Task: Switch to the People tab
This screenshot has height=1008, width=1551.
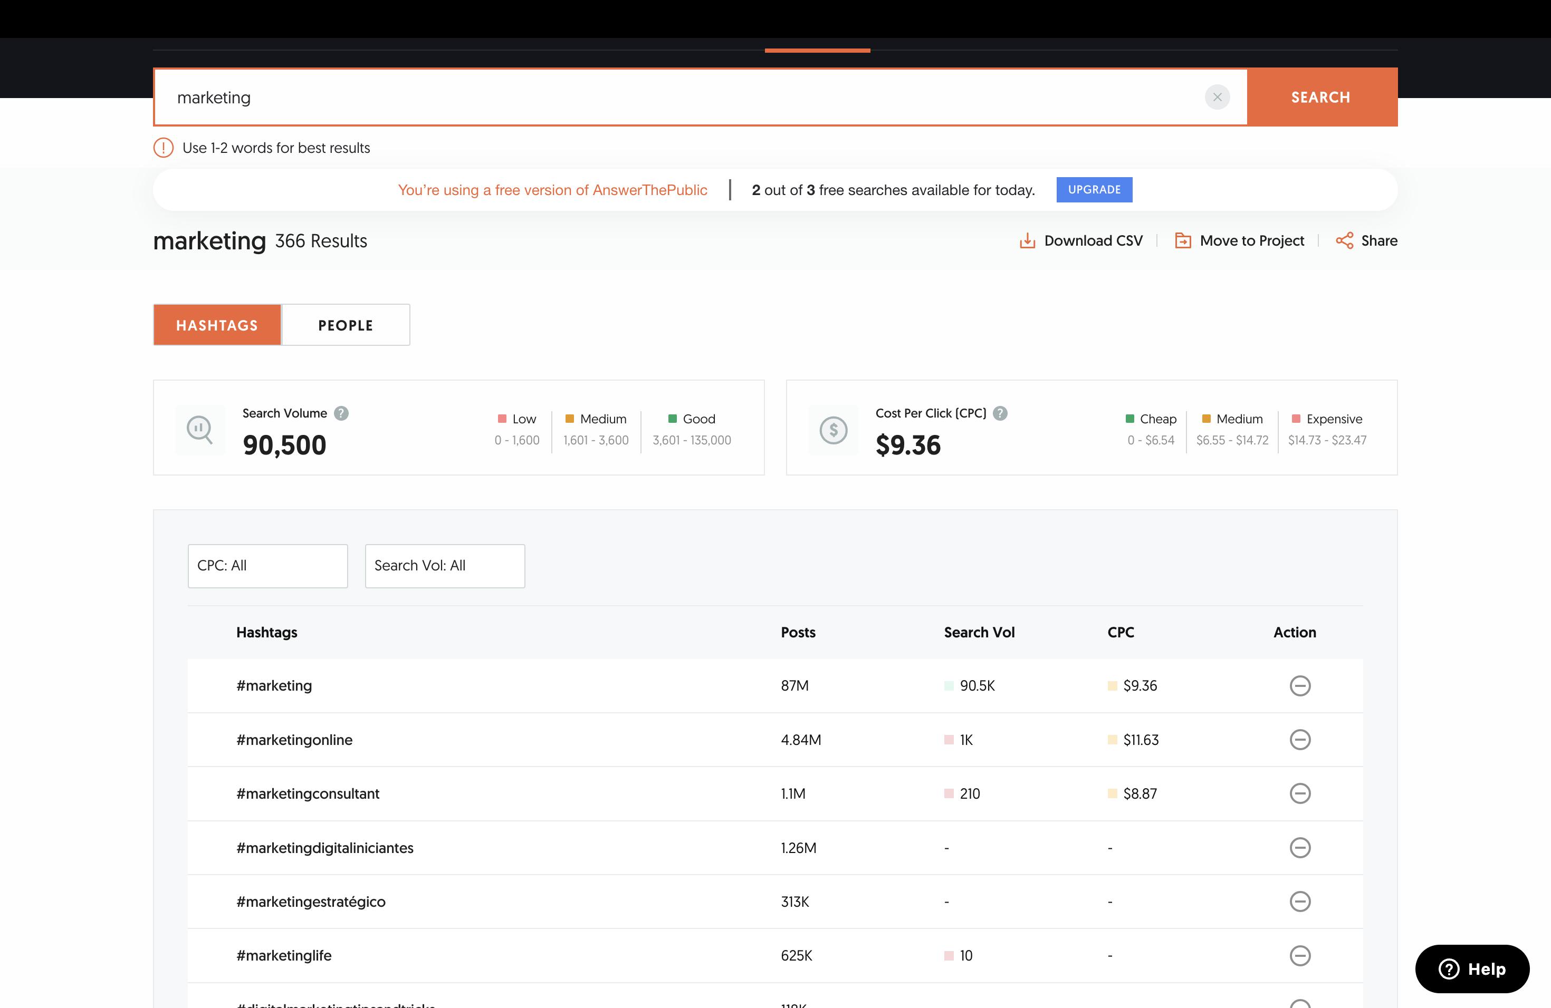Action: (346, 325)
